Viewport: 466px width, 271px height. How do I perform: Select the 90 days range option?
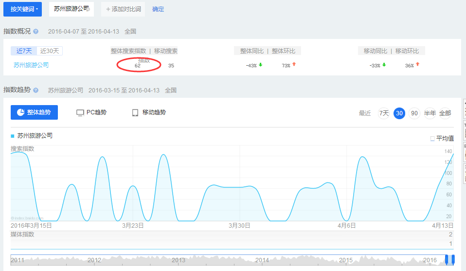(x=414, y=113)
